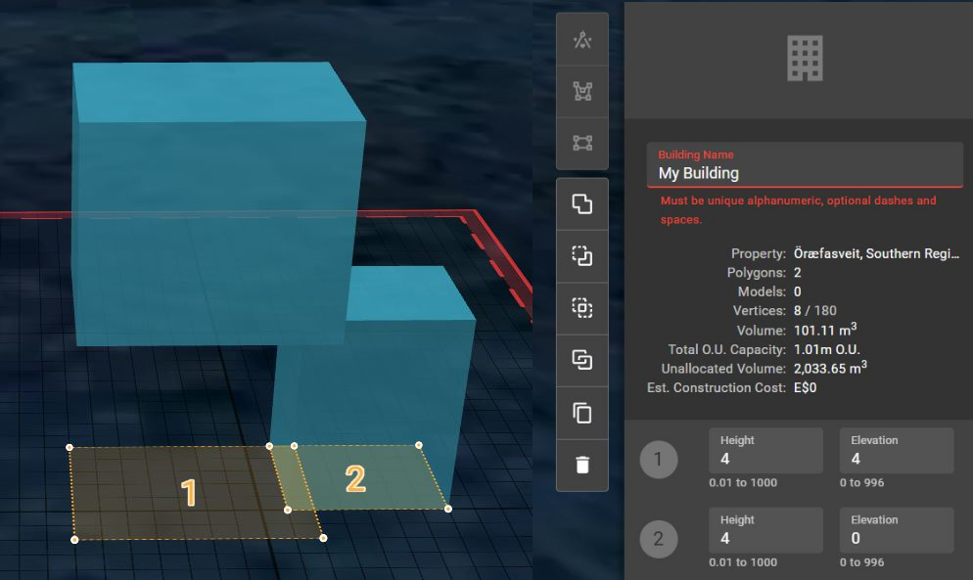Set Height for polygon 1
The height and width of the screenshot is (580, 973).
click(765, 451)
